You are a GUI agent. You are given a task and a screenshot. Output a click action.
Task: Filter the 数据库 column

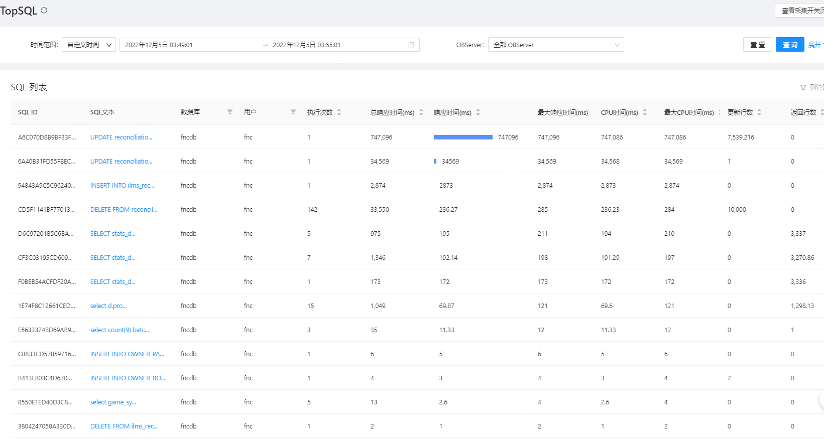229,112
